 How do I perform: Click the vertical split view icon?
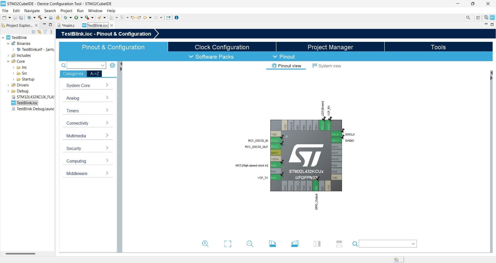317,244
